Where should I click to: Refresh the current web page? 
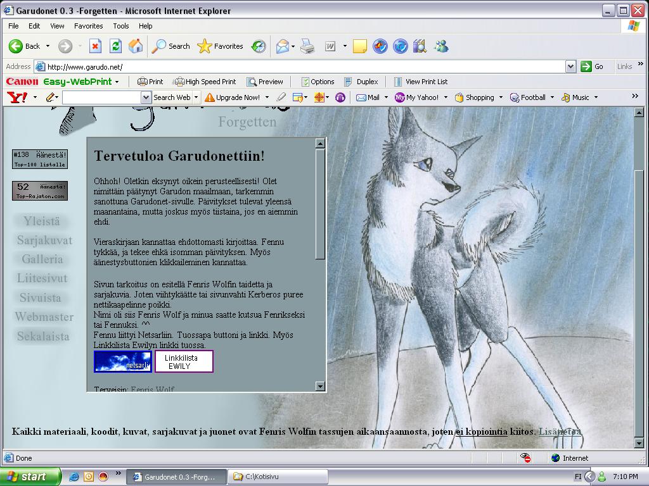[x=115, y=46]
